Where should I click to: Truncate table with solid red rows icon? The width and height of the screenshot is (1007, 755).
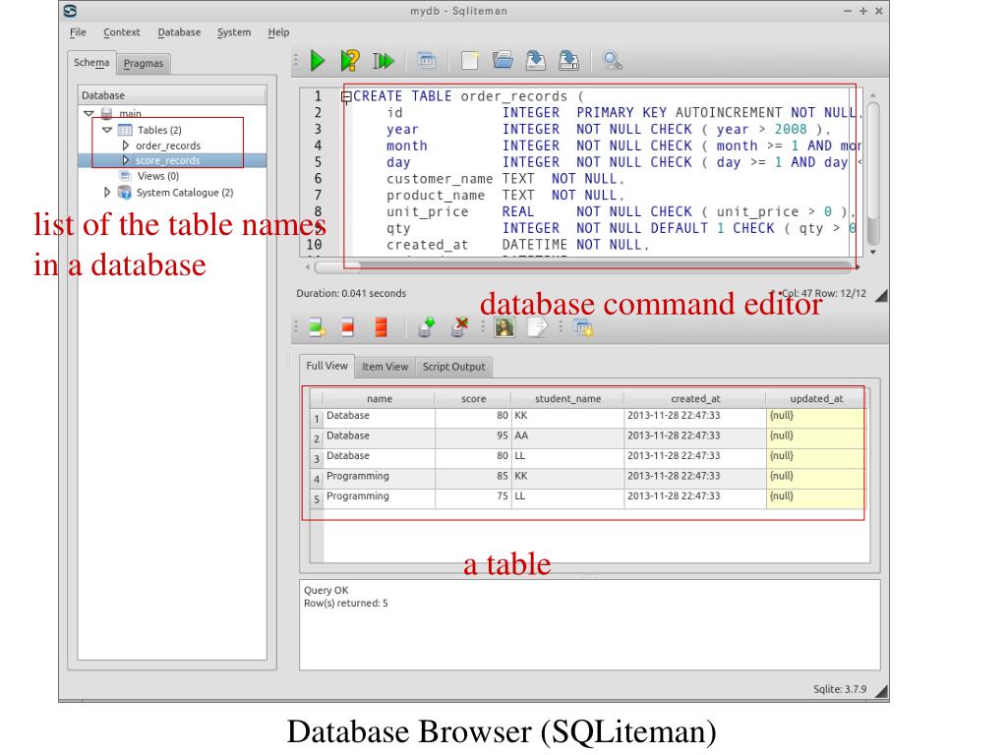coord(381,327)
